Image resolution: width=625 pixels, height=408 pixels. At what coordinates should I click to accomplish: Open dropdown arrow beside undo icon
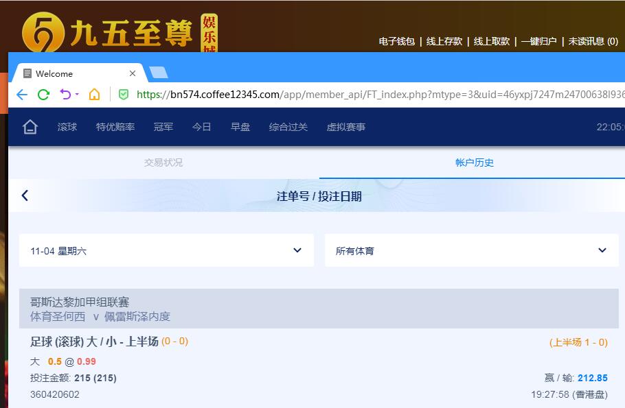77,95
